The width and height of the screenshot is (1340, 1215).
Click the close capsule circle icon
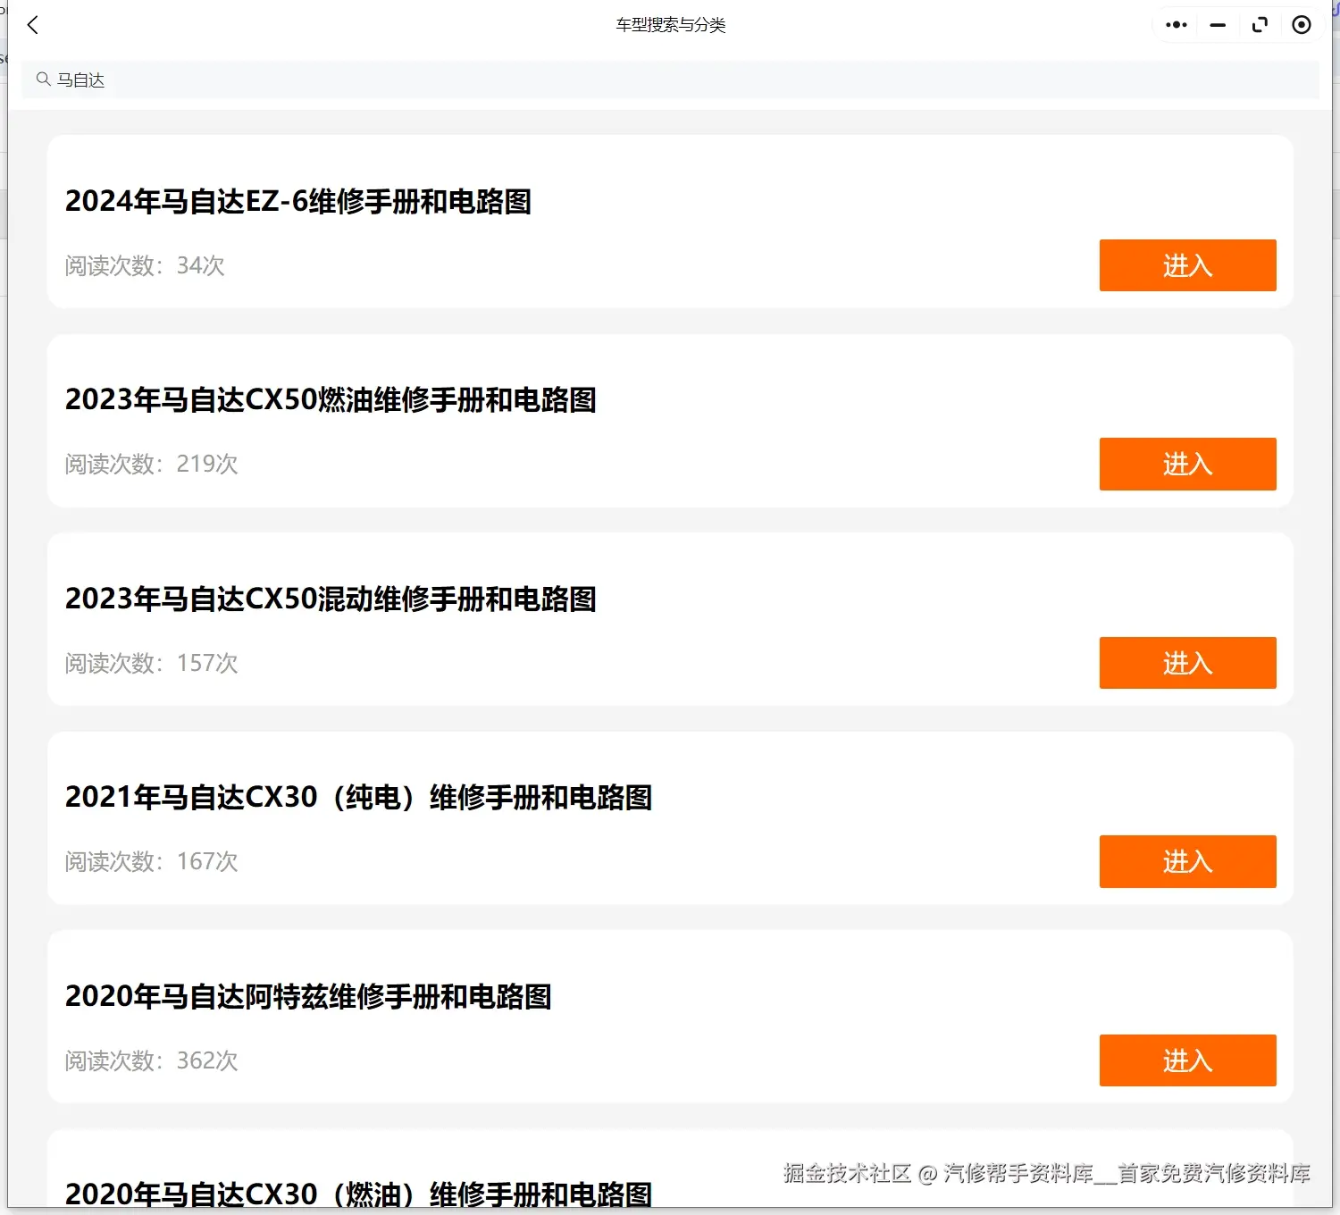pyautogui.click(x=1302, y=25)
